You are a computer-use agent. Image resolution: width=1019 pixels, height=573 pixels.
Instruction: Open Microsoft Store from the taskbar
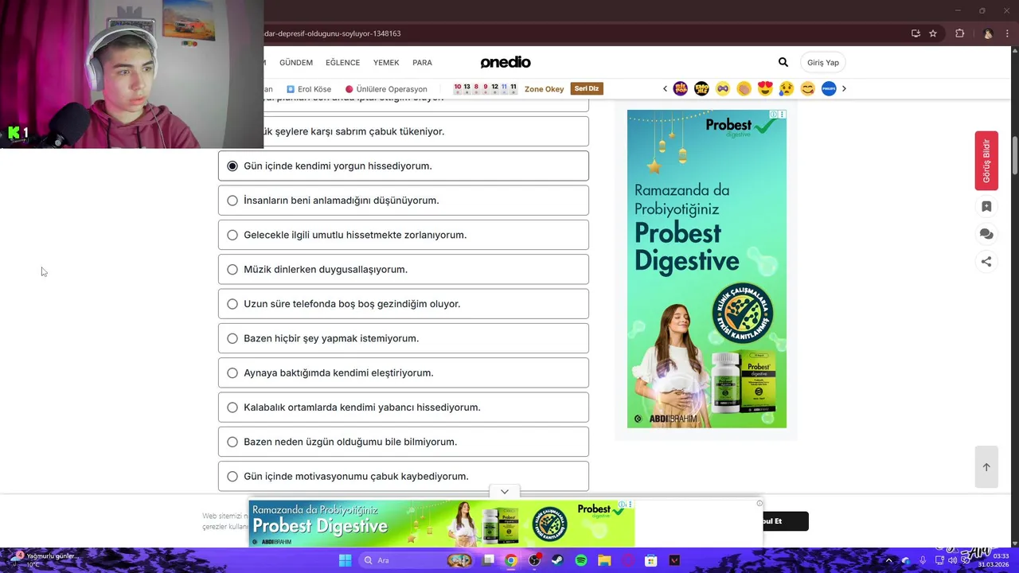650,560
